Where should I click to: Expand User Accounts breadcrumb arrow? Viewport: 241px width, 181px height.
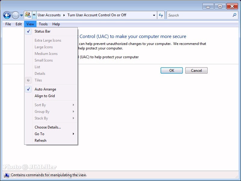64,15
